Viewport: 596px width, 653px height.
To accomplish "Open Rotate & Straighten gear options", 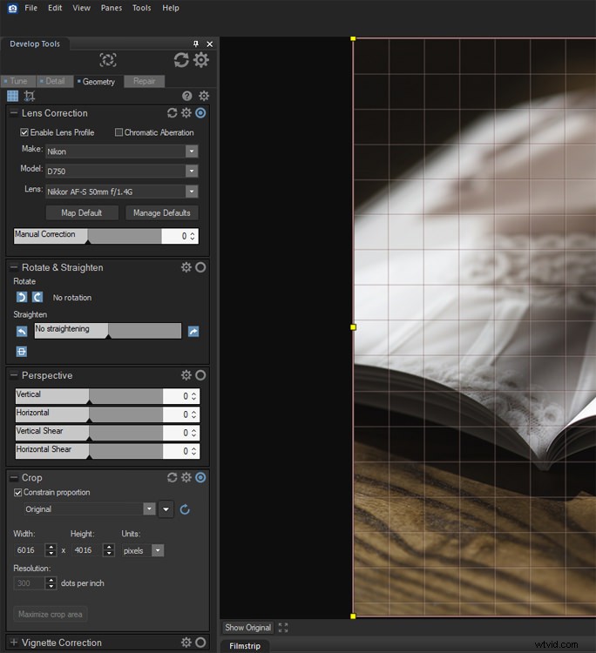I will (x=186, y=267).
